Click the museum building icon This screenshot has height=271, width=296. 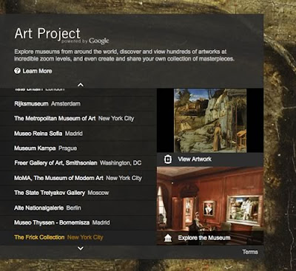point(168,238)
